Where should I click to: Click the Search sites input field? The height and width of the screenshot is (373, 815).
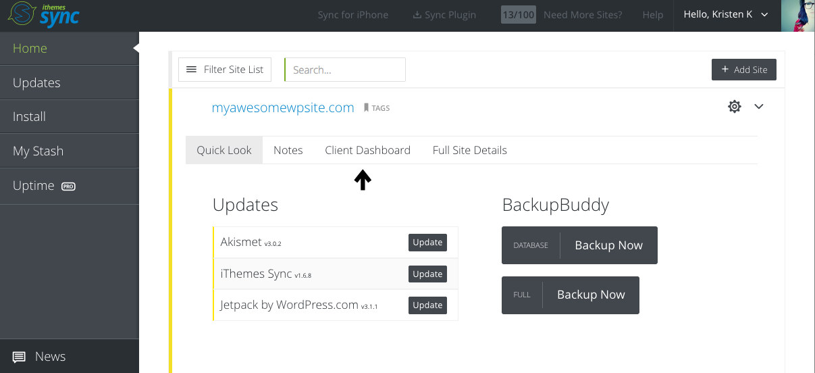click(345, 70)
